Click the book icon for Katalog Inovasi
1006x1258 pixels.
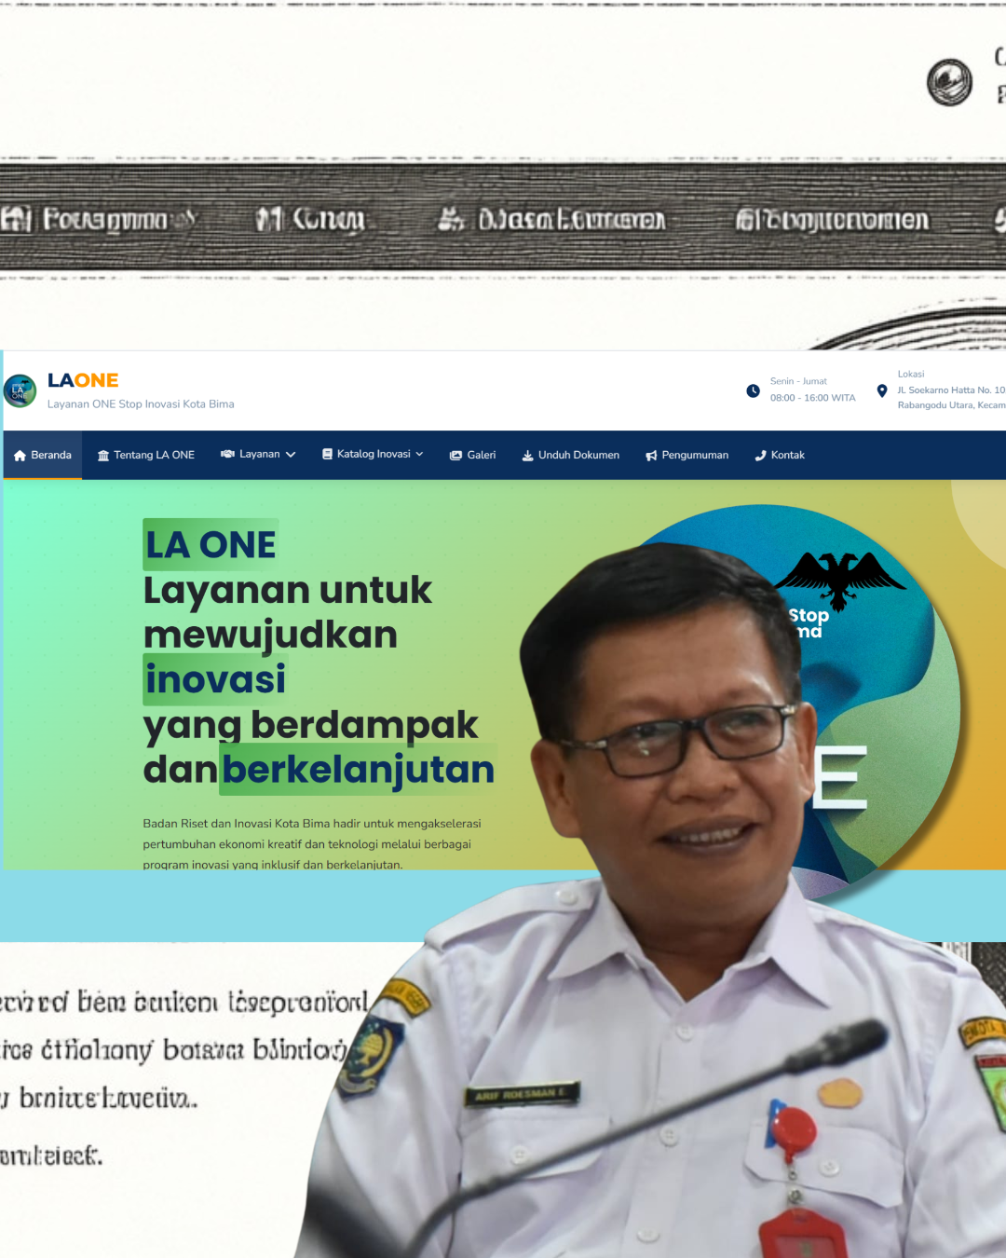click(x=327, y=455)
